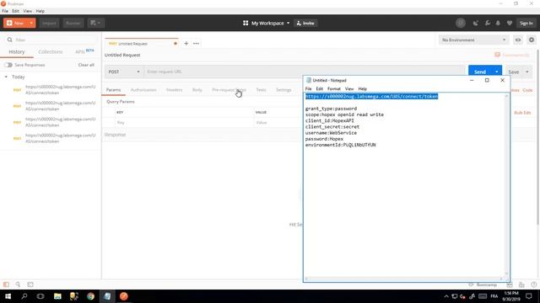The width and height of the screenshot is (540, 303).
Task: Switch to the History tab
Action: tap(17, 52)
